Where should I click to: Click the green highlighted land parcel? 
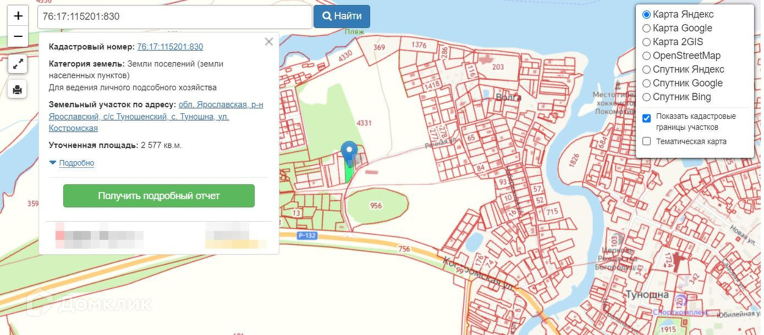click(x=349, y=173)
